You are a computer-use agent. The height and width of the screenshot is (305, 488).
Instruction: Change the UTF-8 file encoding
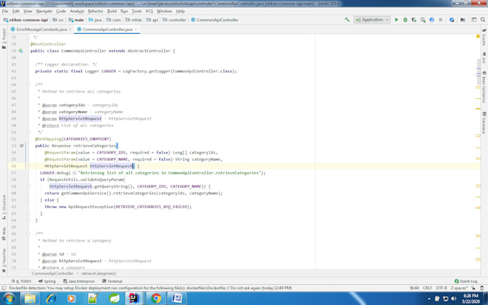(x=441, y=288)
